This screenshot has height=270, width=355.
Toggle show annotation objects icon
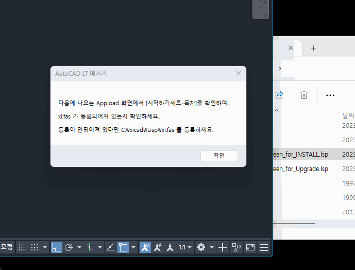[145, 247]
